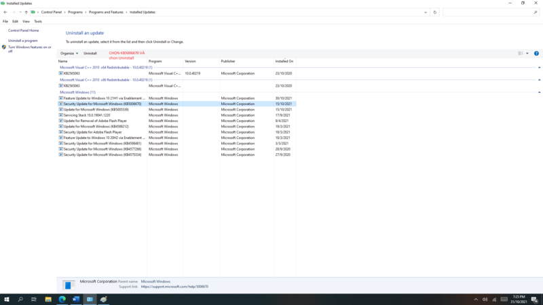Click the shield icon beside Windows features
Screen dimensions: 543x305
(4, 47)
